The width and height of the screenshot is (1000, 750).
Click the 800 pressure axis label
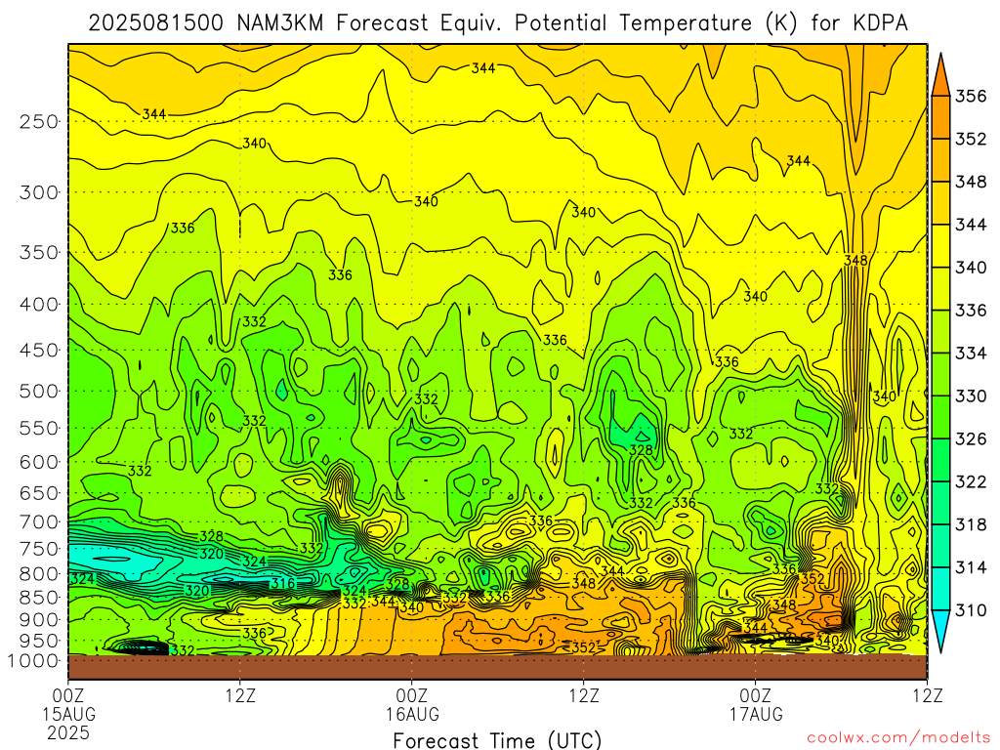click(x=39, y=573)
